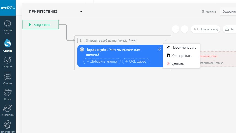Choose Клонировать in the context menu

pyautogui.click(x=182, y=56)
